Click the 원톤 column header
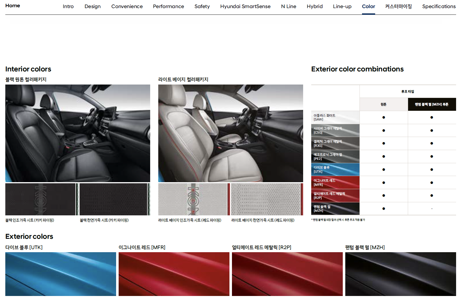Image resolution: width=460 pixels, height=301 pixels. [x=384, y=104]
